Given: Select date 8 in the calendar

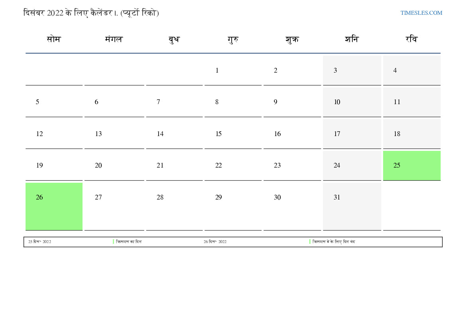Looking at the screenshot, I should coord(233,102).
